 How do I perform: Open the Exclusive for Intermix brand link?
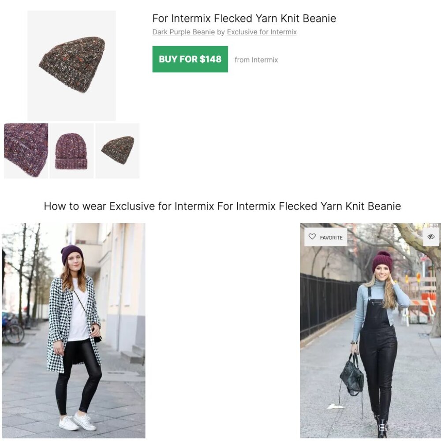(x=262, y=32)
